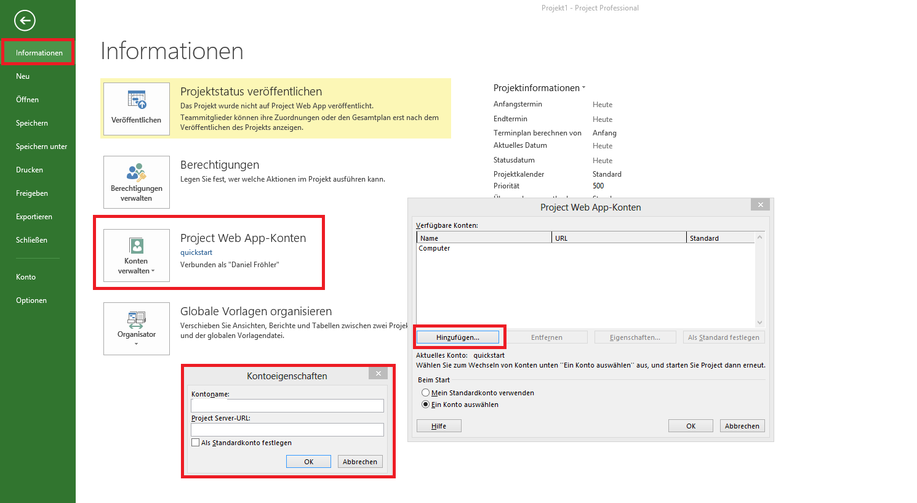917x503 pixels.
Task: Click the Projektkalender value Standard
Action: [607, 174]
